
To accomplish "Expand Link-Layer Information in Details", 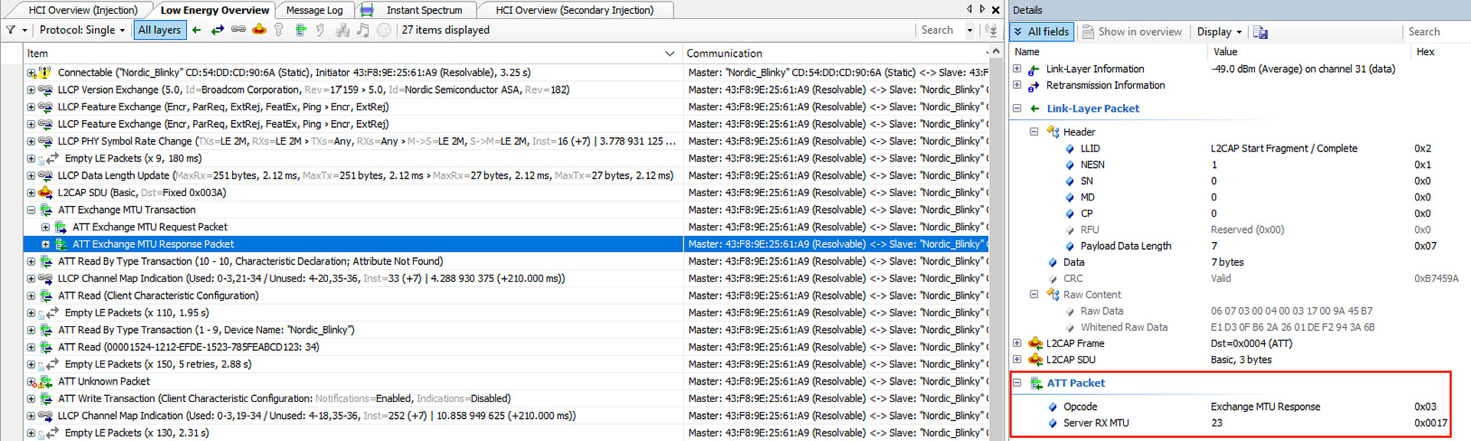I will coord(1017,69).
